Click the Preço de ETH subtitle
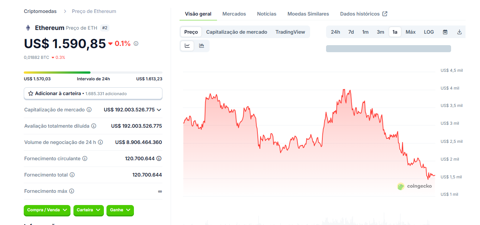 82,28
